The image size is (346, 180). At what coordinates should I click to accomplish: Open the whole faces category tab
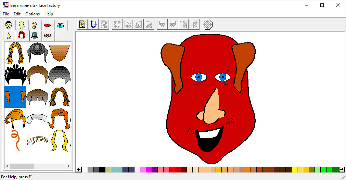coord(9,25)
